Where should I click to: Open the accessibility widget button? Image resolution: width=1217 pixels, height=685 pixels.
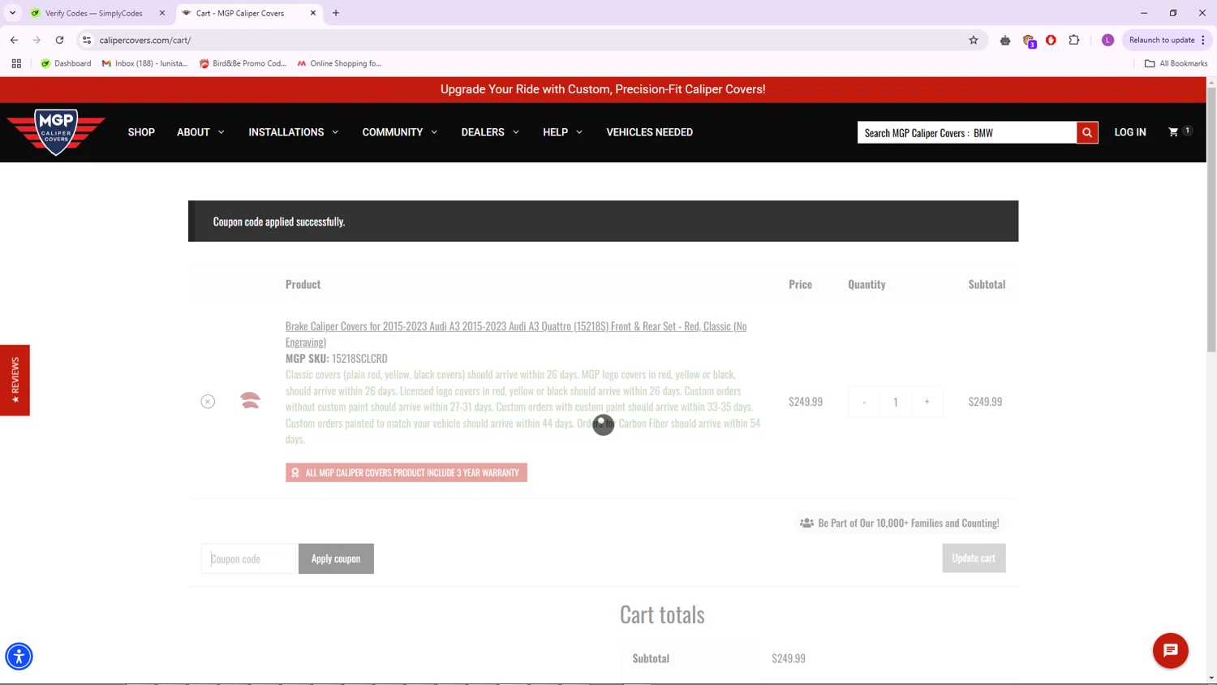pos(19,656)
